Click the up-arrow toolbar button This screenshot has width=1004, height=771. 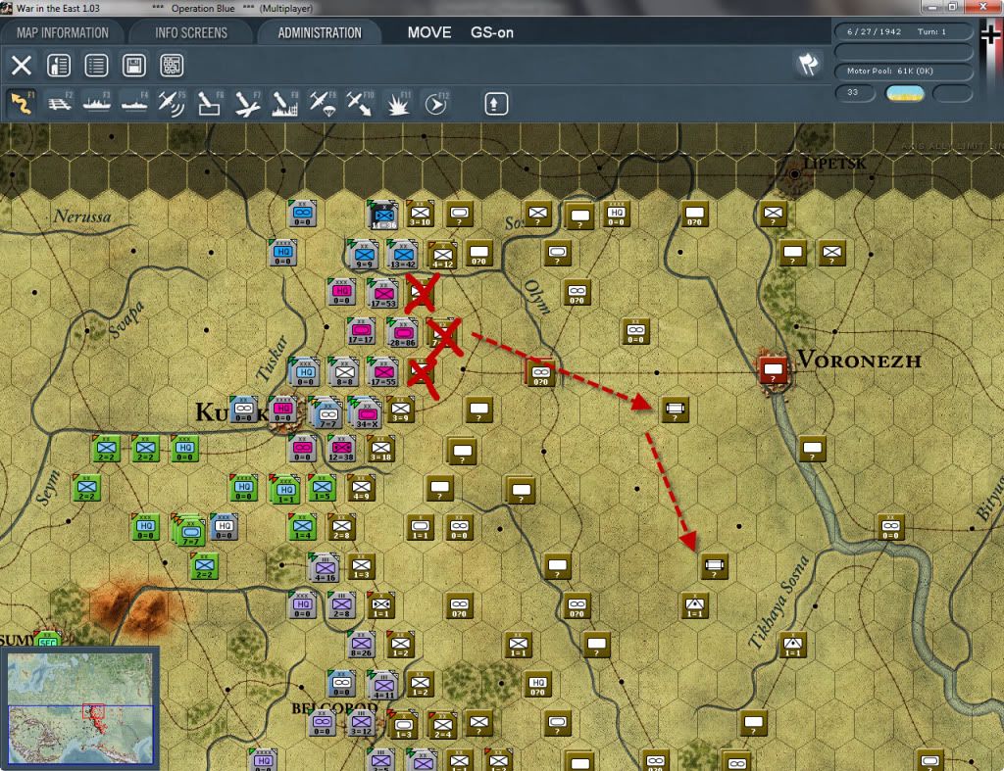click(x=495, y=104)
